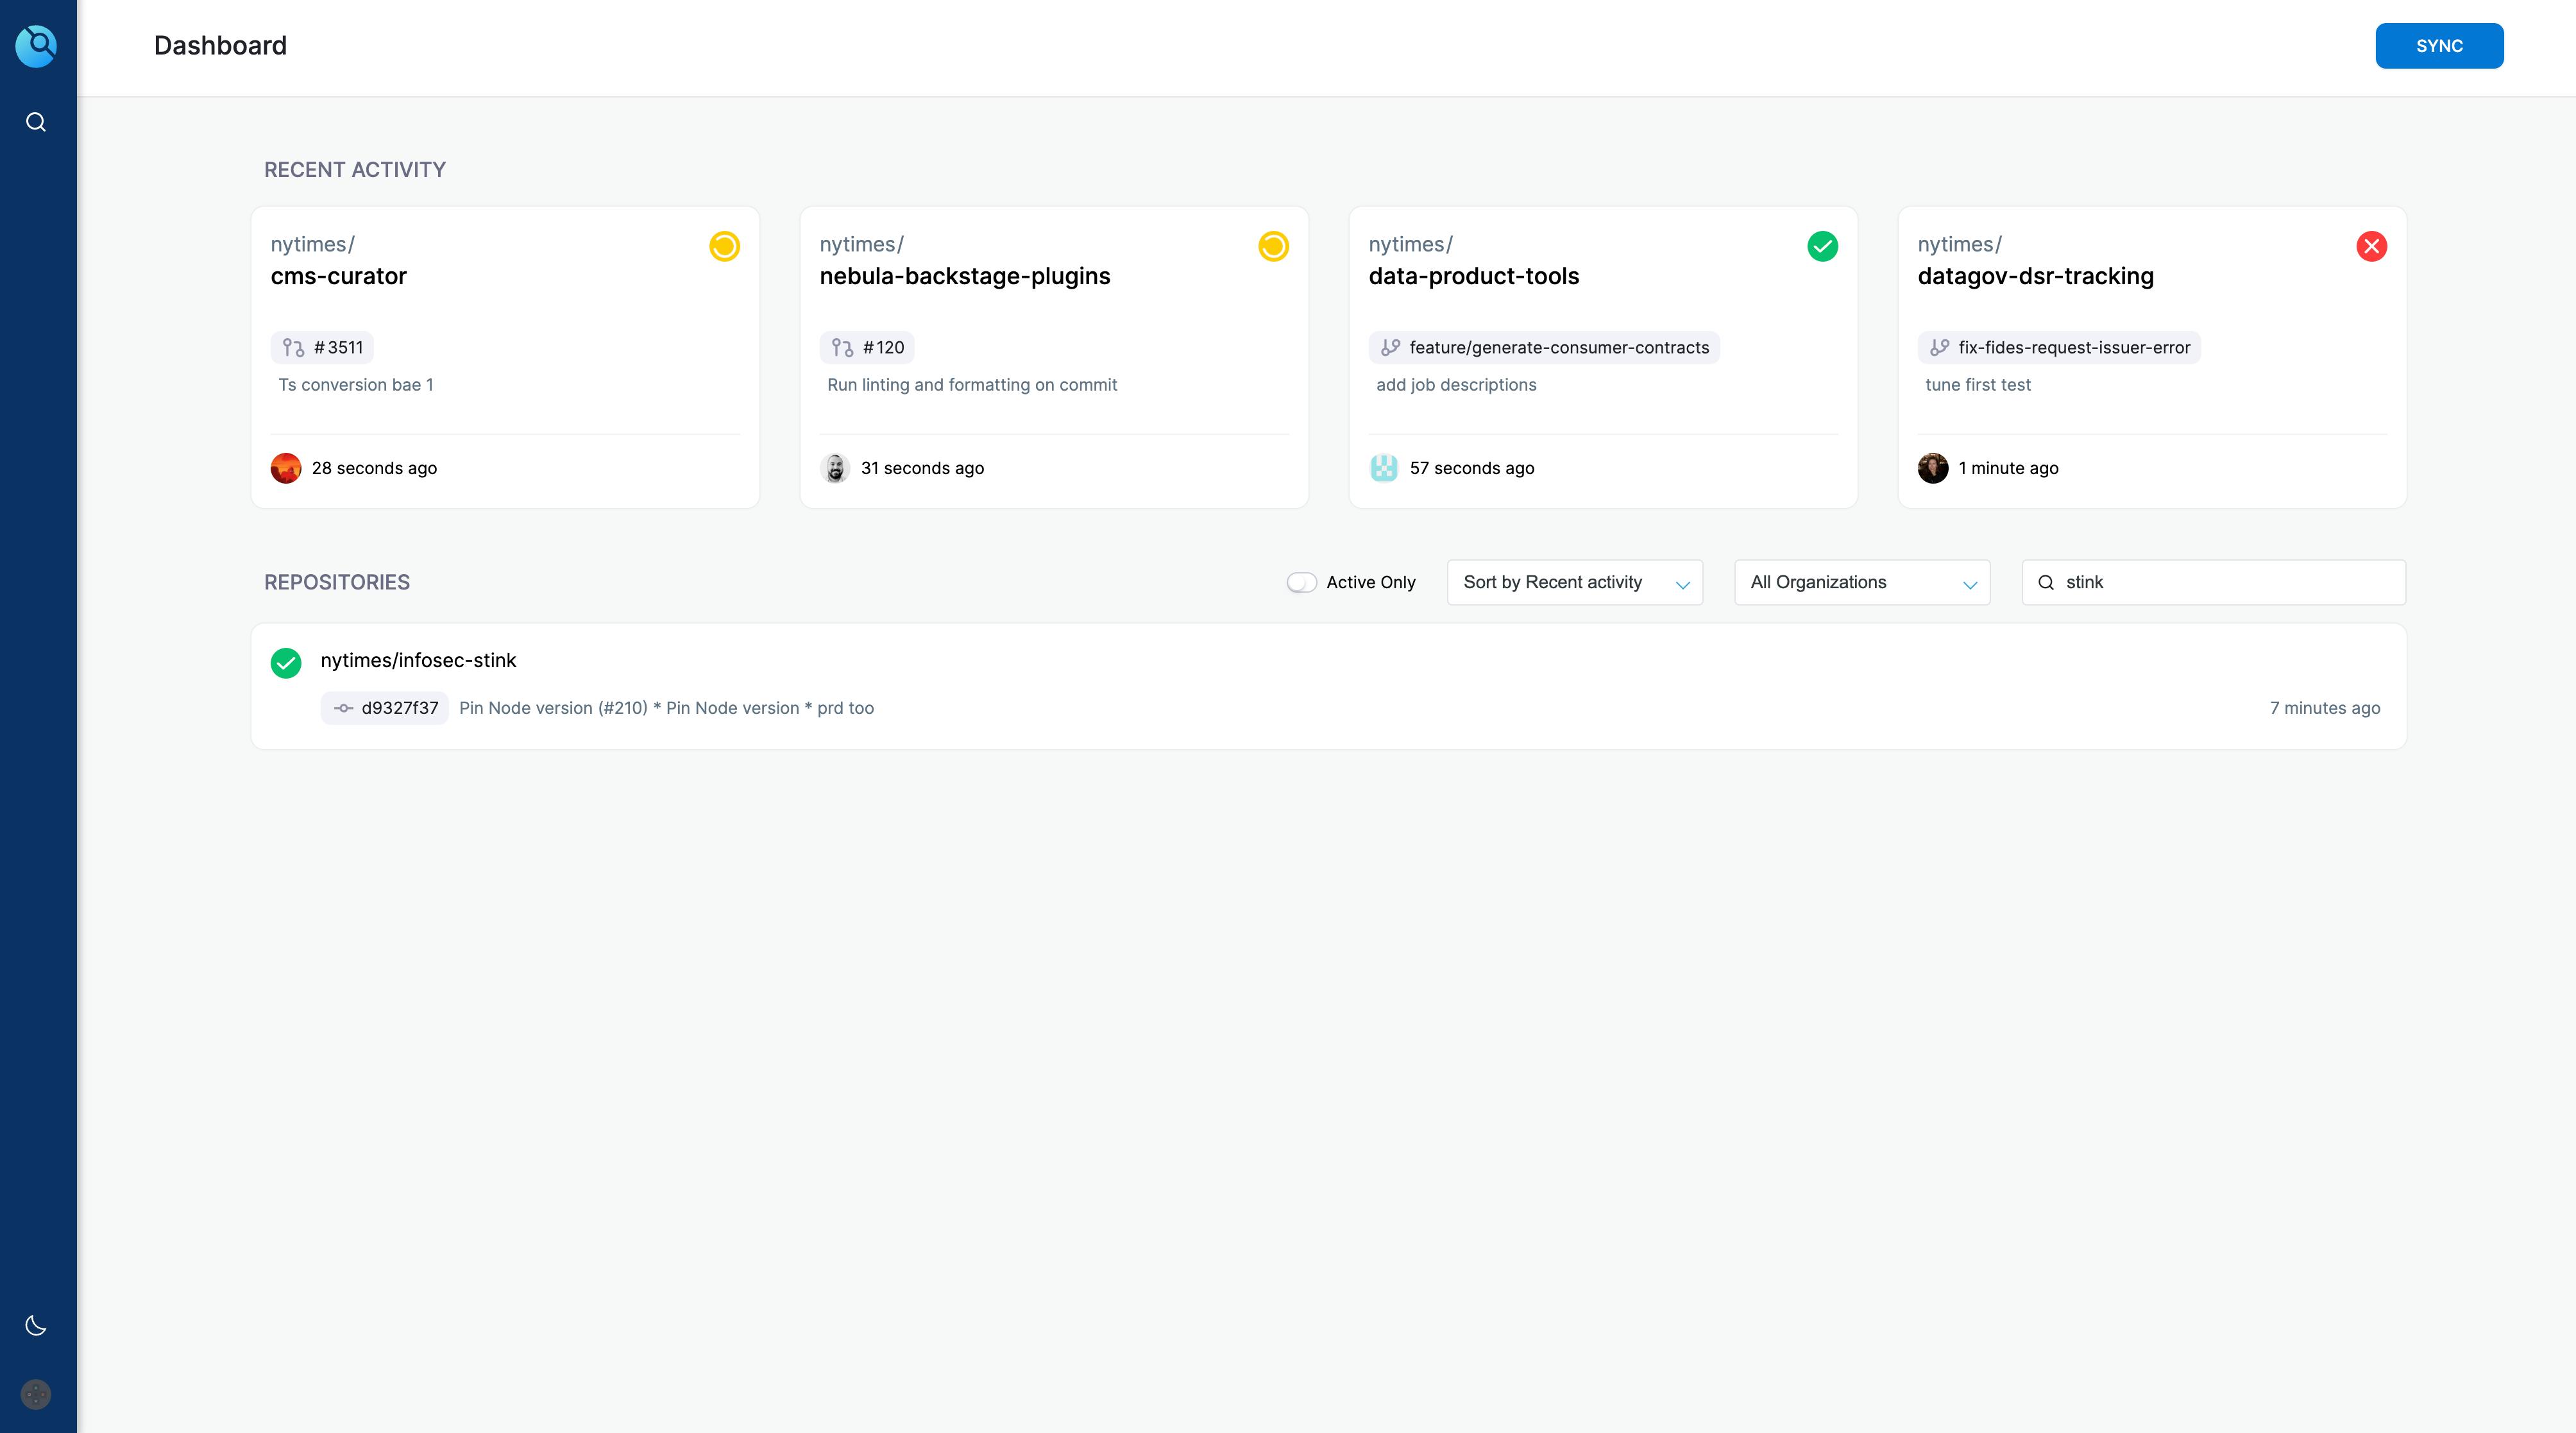Viewport: 2576px width, 1433px height.
Task: Expand the Sort by Recent activity dropdown
Action: pos(1575,581)
